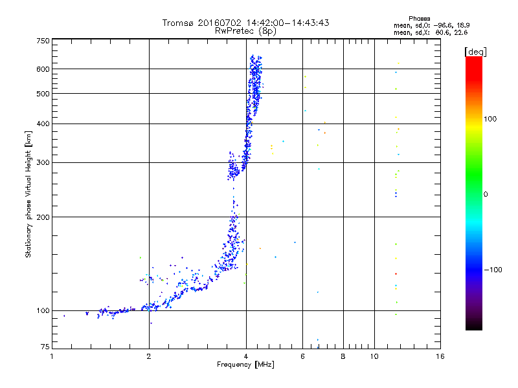Click the "1" x-axis tick label
518x388 pixels.
[52, 356]
